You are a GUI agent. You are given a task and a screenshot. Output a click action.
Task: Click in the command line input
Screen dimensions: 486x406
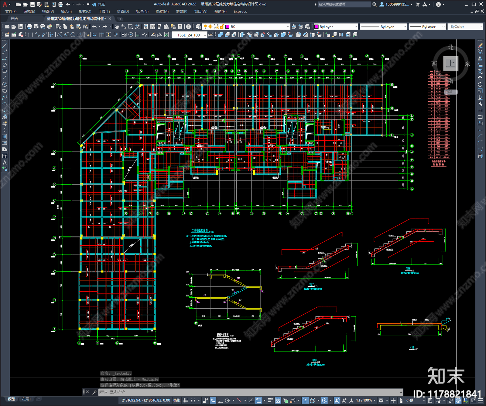click(251, 392)
